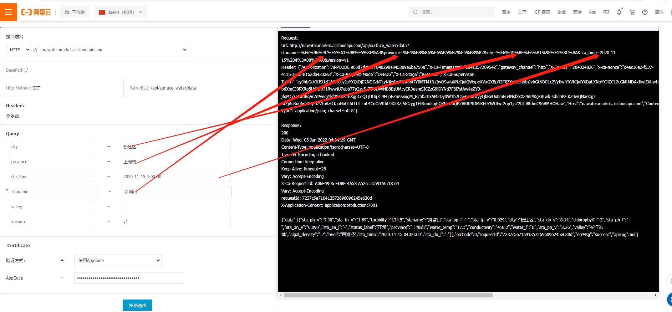Screen dimensions: 672x312
Task: Click the response status 200 text
Action: (285, 133)
